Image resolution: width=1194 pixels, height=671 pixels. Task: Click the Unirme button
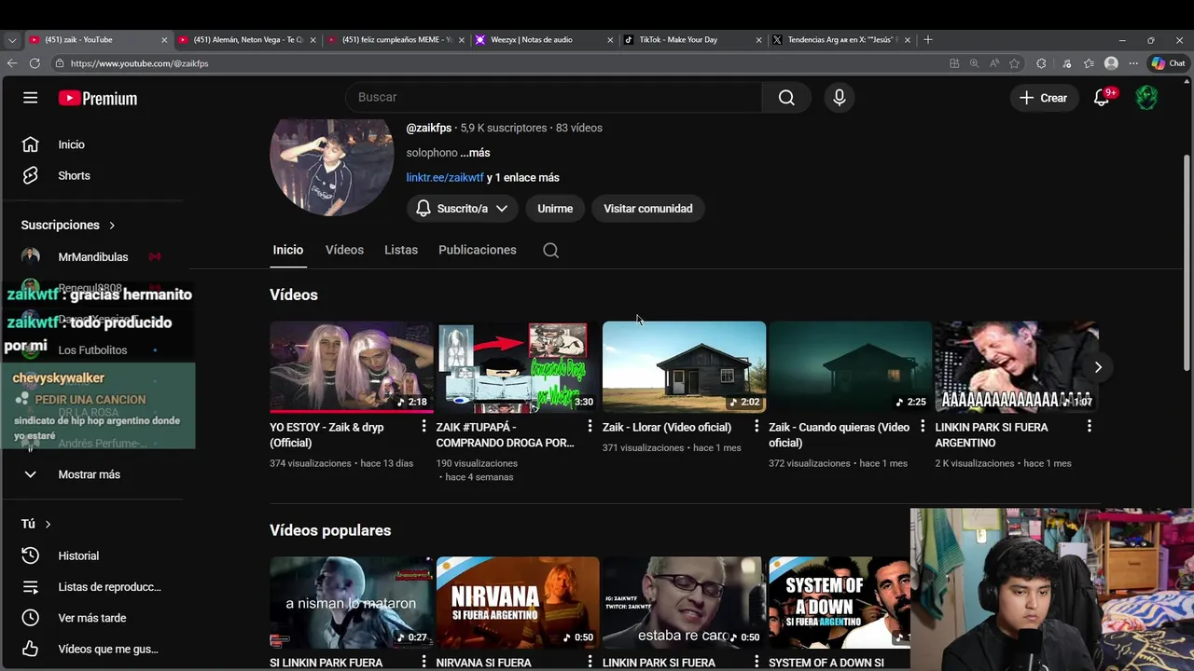pyautogui.click(x=555, y=209)
